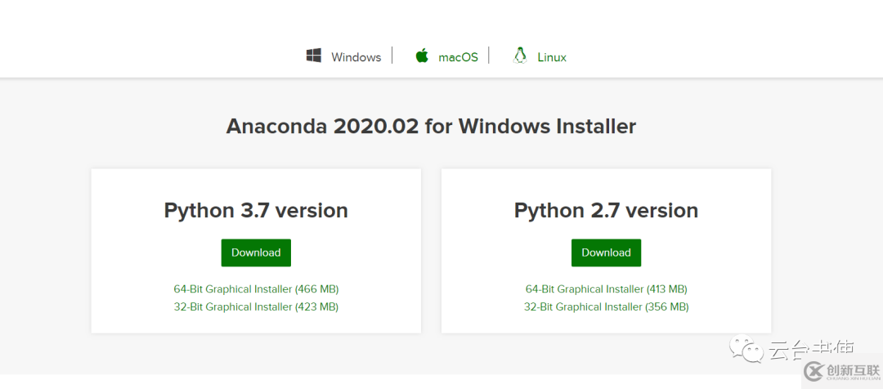Image resolution: width=883 pixels, height=389 pixels.
Task: Open 64-Bit Graphical Installer (466 MB) link
Action: pyautogui.click(x=256, y=289)
